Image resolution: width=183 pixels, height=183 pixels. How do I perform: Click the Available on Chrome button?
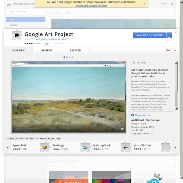(x=149, y=35)
